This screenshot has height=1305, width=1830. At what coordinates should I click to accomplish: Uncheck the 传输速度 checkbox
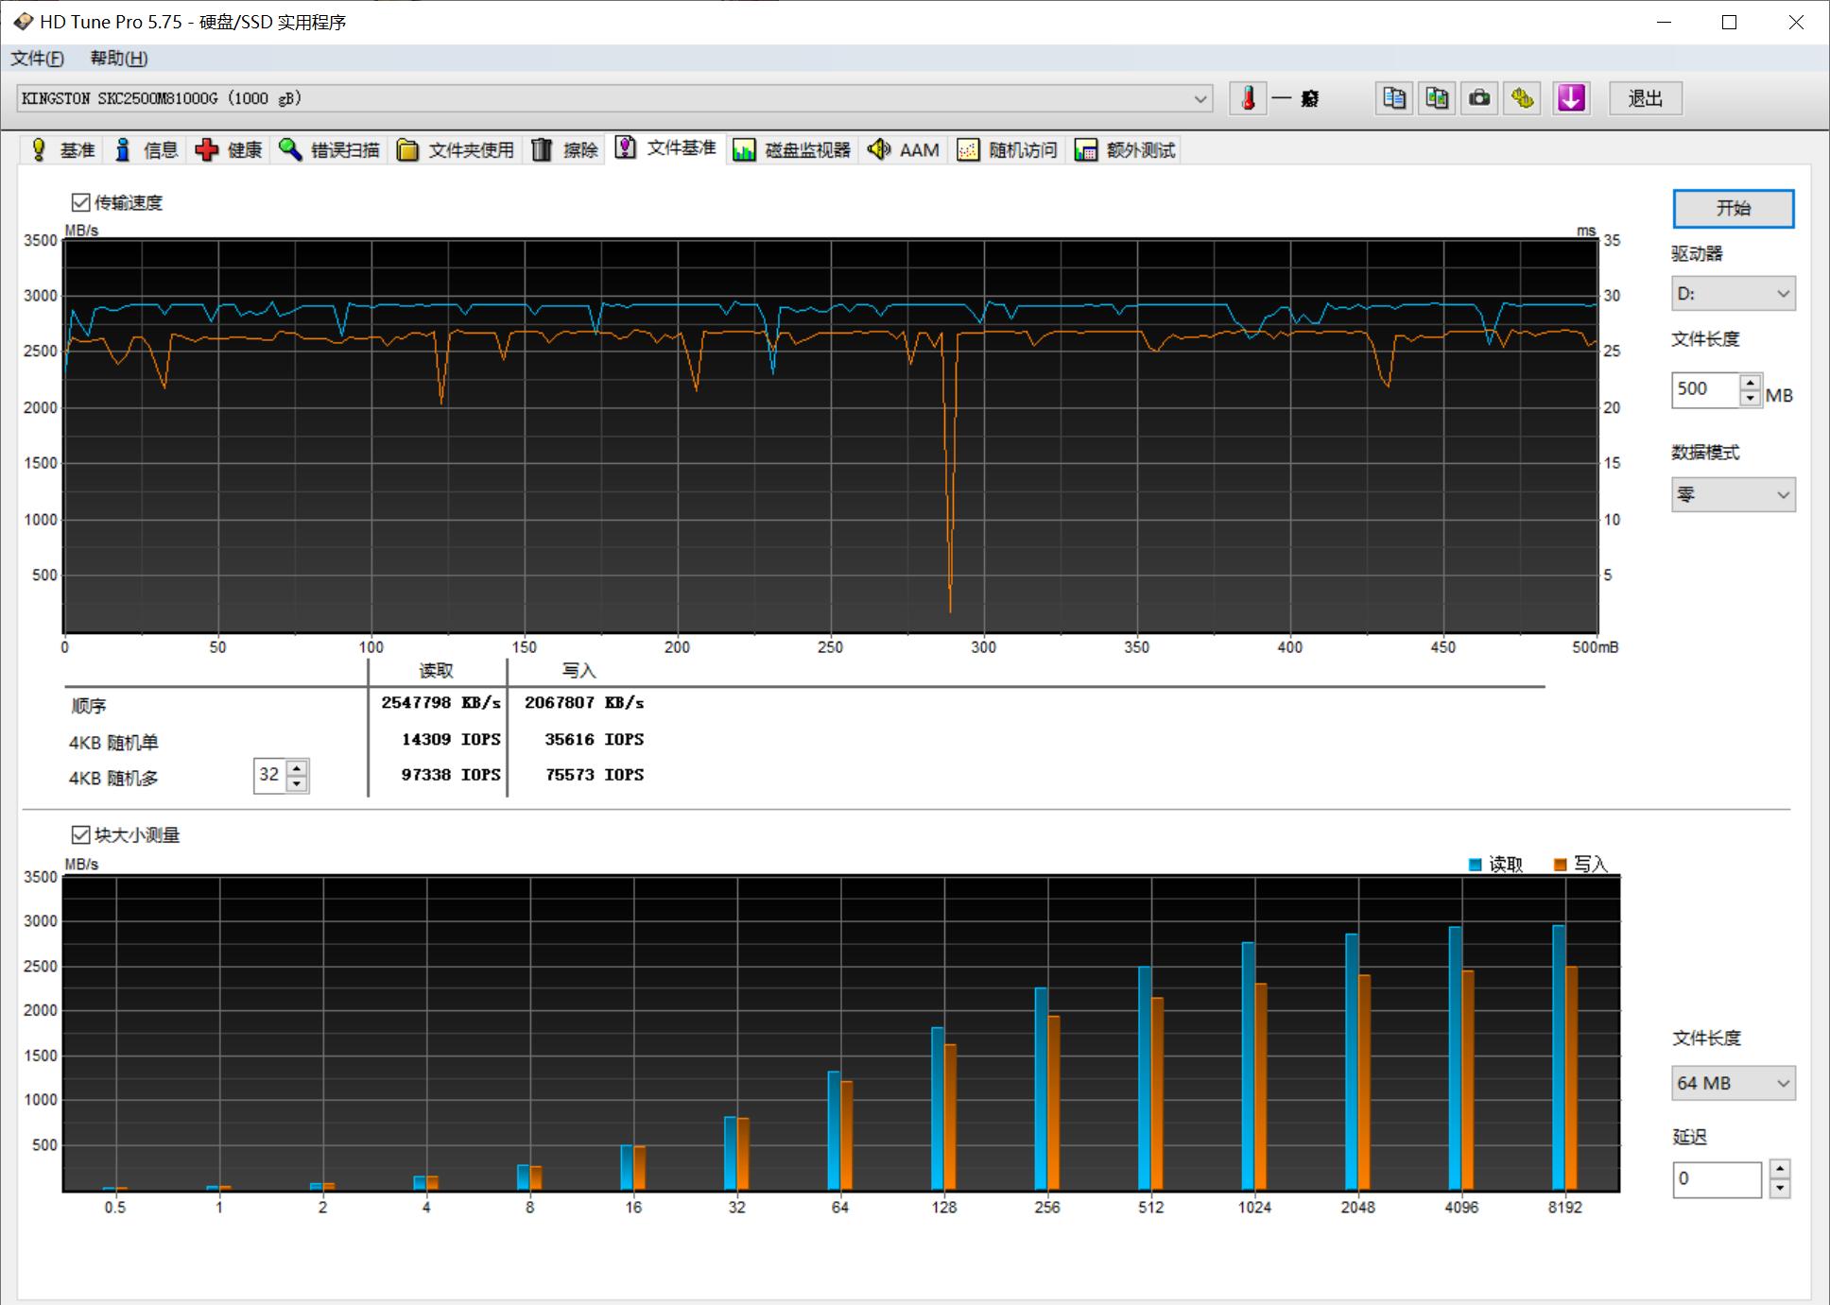pyautogui.click(x=81, y=202)
